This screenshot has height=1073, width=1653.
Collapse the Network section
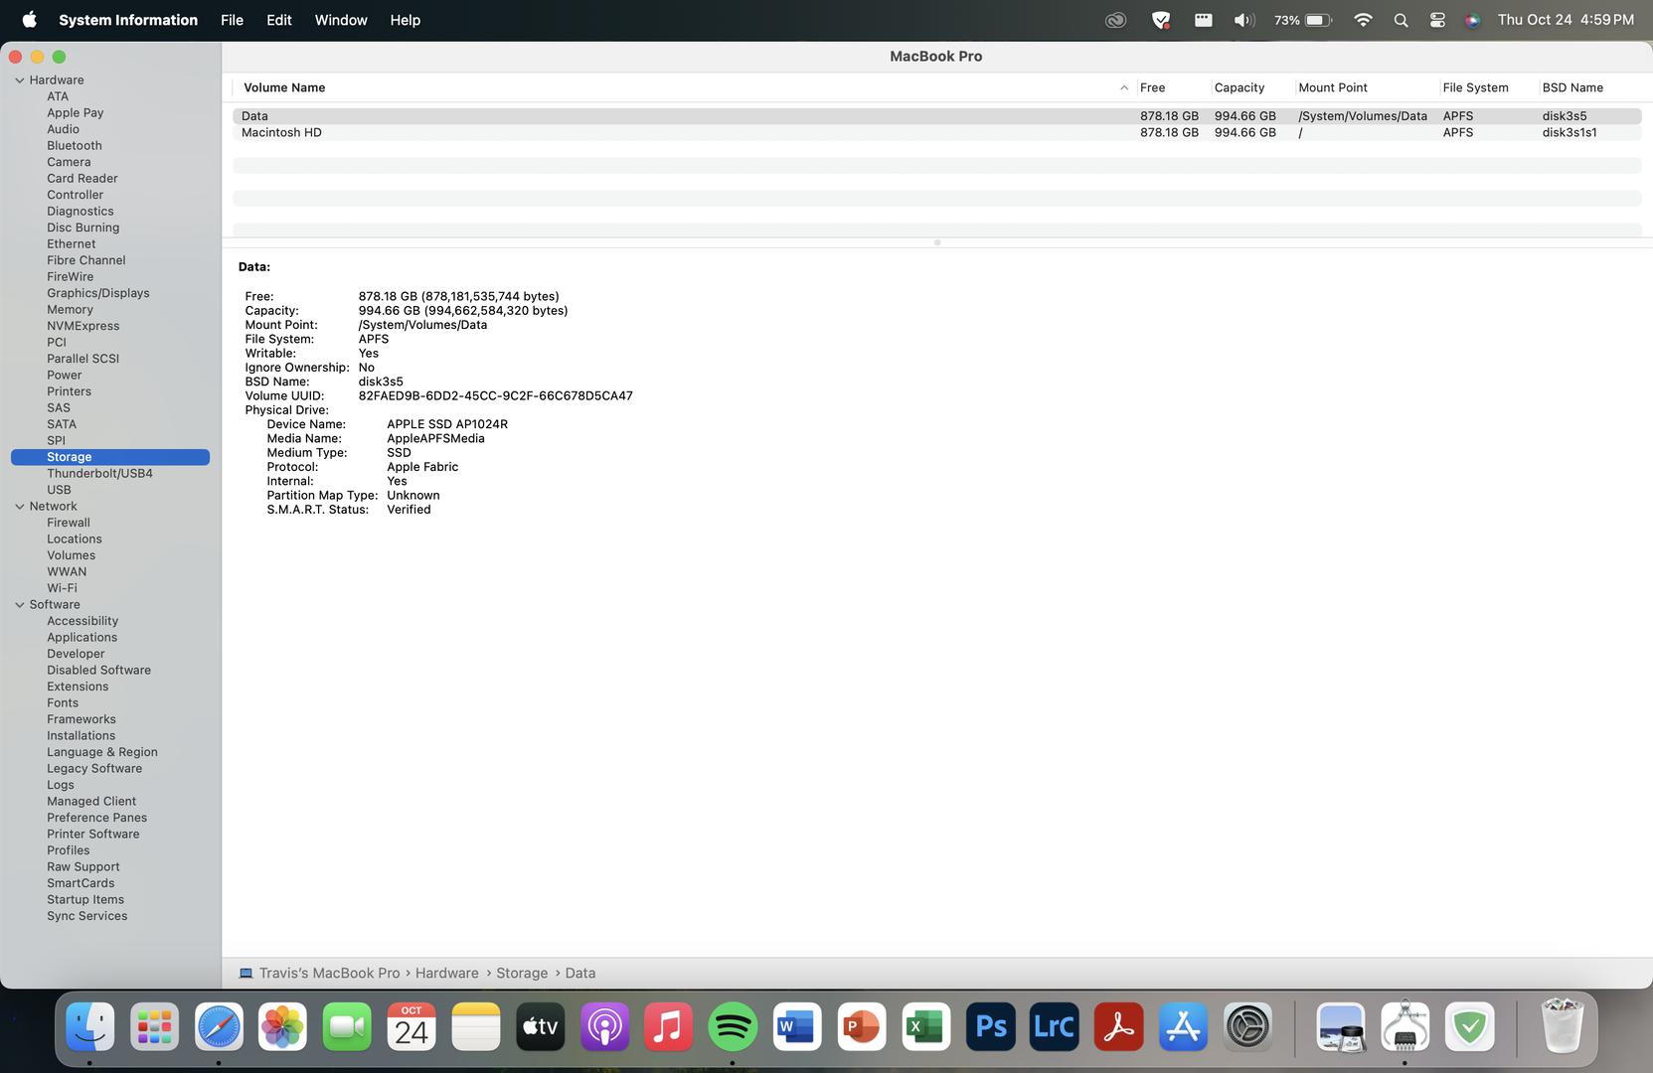pos(19,507)
